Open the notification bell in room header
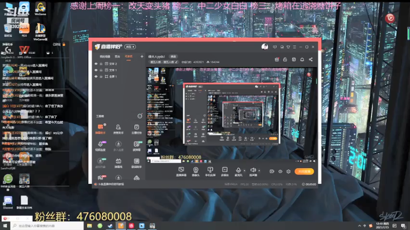Screen dimensions: 410x230 [x=302, y=59]
